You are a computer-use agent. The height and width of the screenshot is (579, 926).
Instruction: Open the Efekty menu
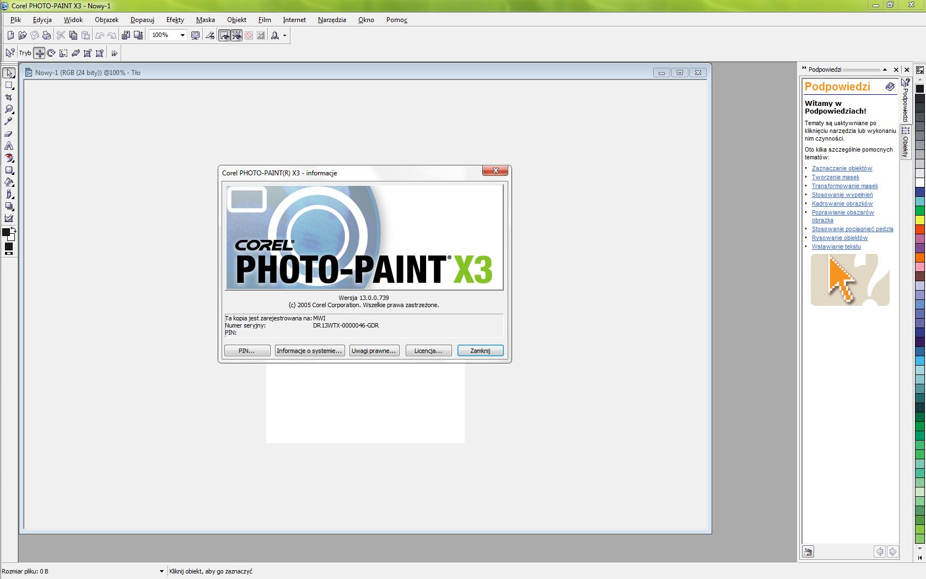tap(175, 19)
